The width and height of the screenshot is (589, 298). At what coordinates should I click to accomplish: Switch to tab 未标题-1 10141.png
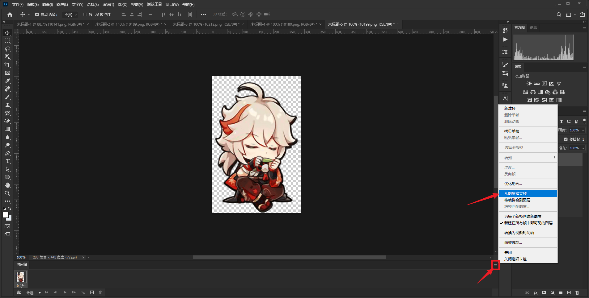[50, 24]
